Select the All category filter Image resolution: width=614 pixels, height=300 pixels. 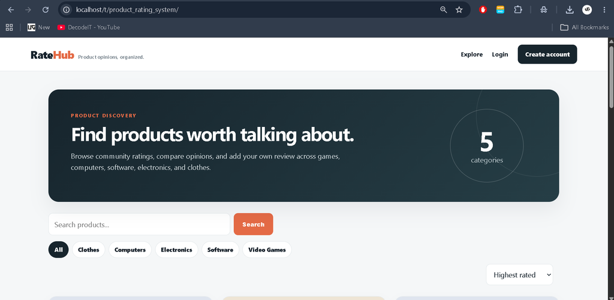click(x=58, y=250)
